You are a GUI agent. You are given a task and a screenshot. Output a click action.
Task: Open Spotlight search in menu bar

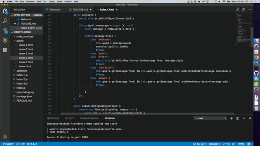tap(251, 2)
